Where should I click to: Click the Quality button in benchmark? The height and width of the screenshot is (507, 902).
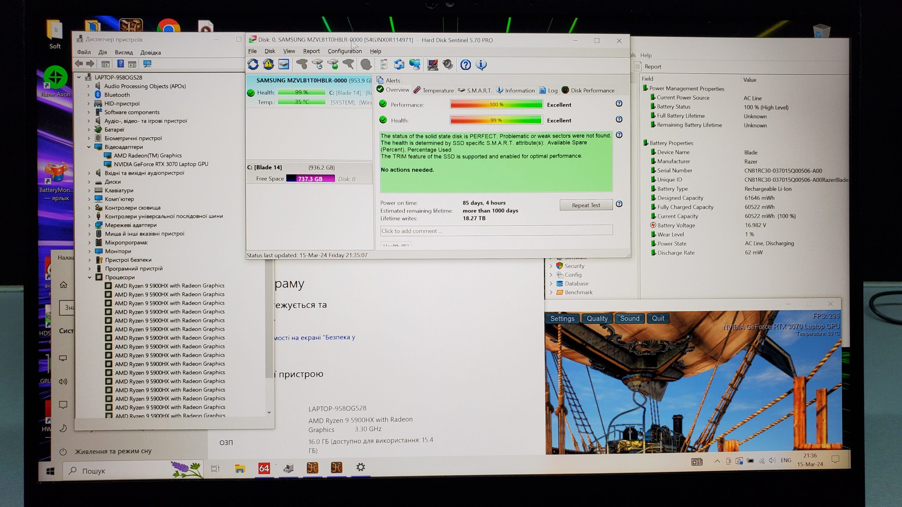coord(597,319)
